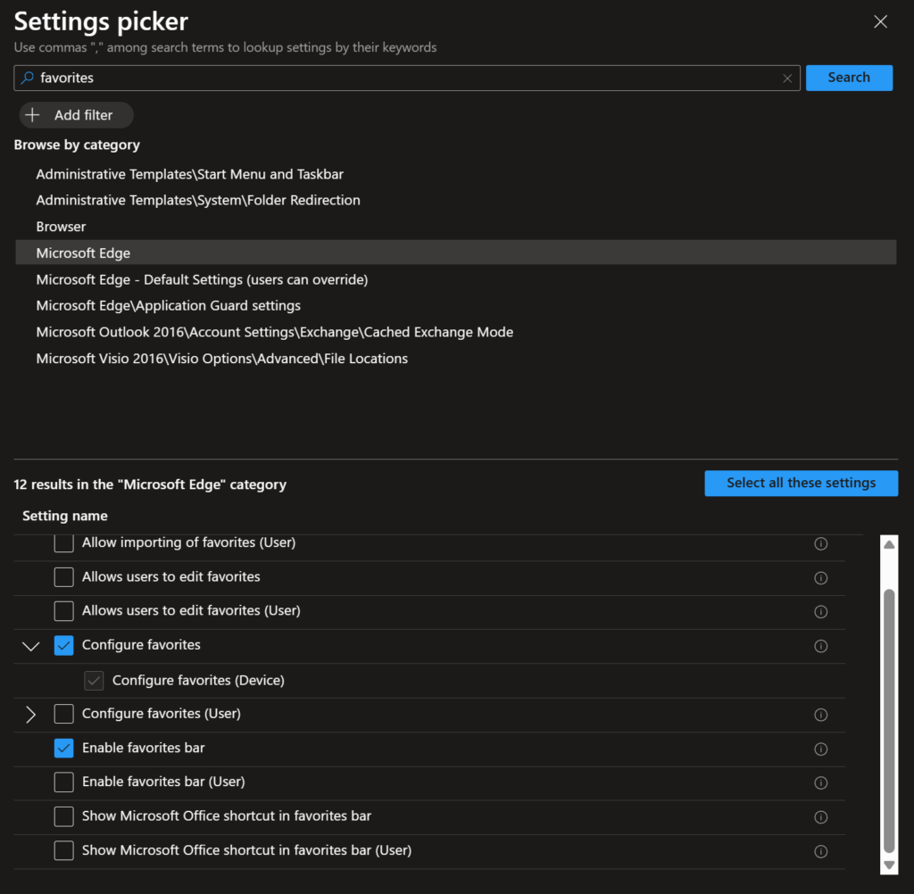Expand the Configure favorites (User) row
Viewport: 914px width, 894px height.
click(31, 714)
